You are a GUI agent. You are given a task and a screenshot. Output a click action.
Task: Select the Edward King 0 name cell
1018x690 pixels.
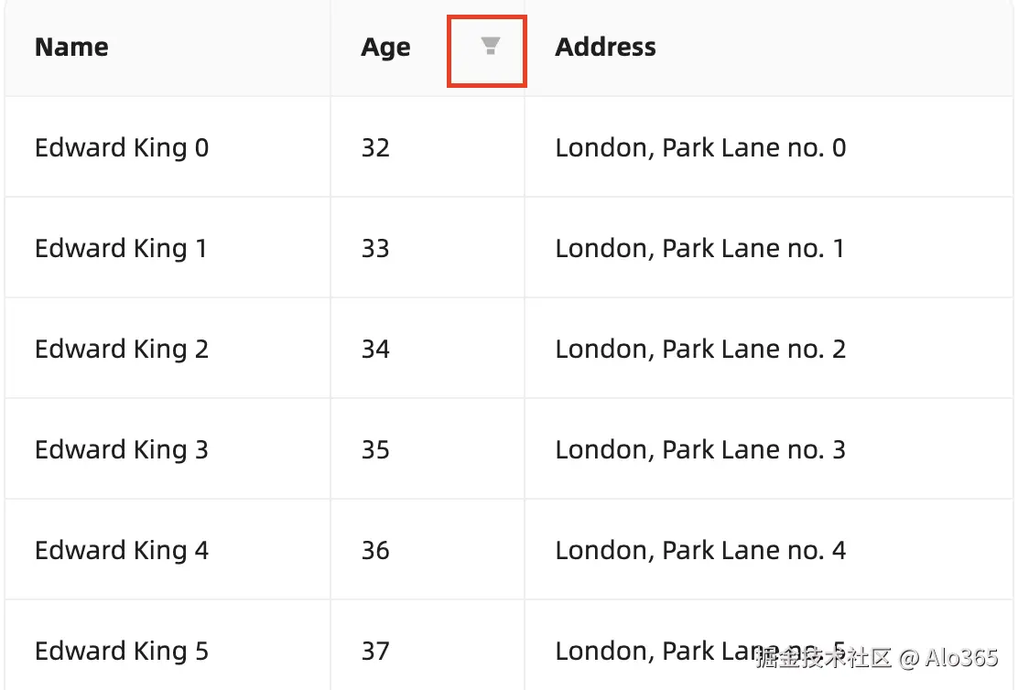122,148
